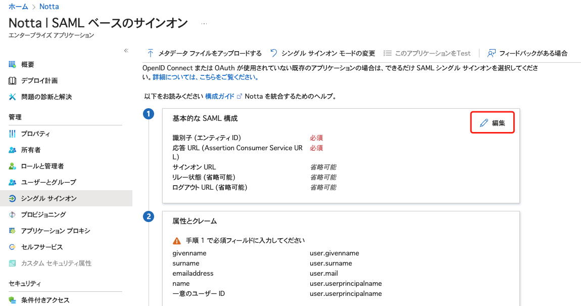Click the 基本的な SAML 構成 heading

click(205, 118)
